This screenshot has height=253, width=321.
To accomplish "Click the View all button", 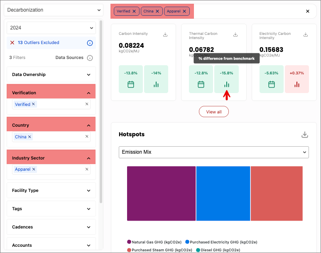I will (214, 112).
